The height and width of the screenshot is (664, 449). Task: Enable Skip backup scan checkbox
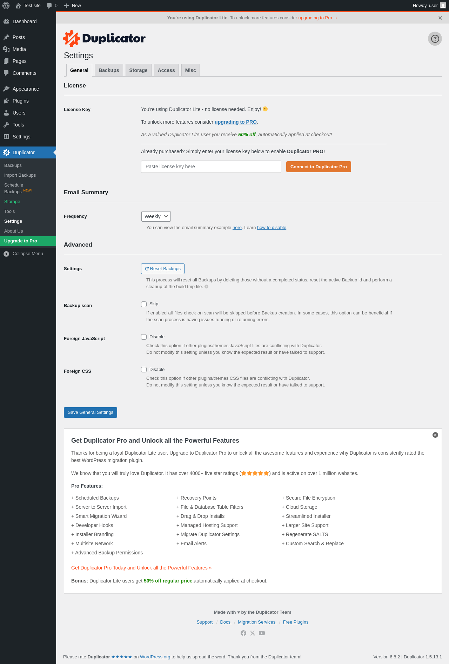(144, 304)
